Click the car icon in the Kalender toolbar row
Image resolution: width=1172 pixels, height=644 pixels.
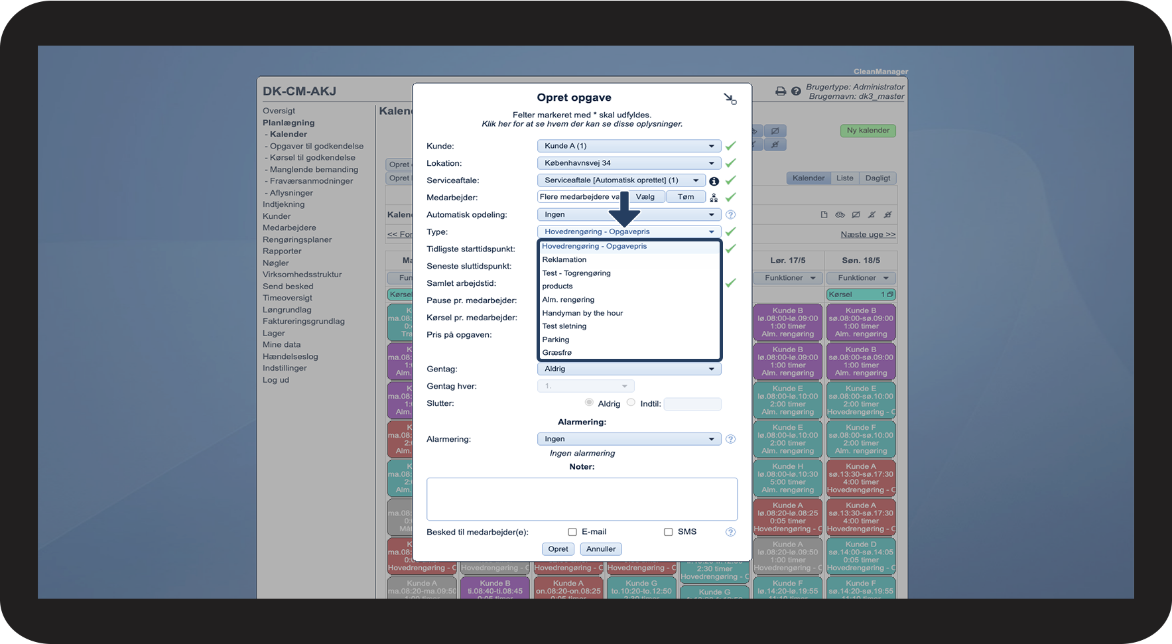(840, 215)
